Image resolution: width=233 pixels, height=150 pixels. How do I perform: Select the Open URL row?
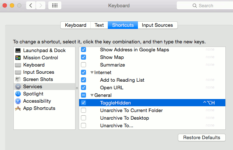tap(152, 87)
